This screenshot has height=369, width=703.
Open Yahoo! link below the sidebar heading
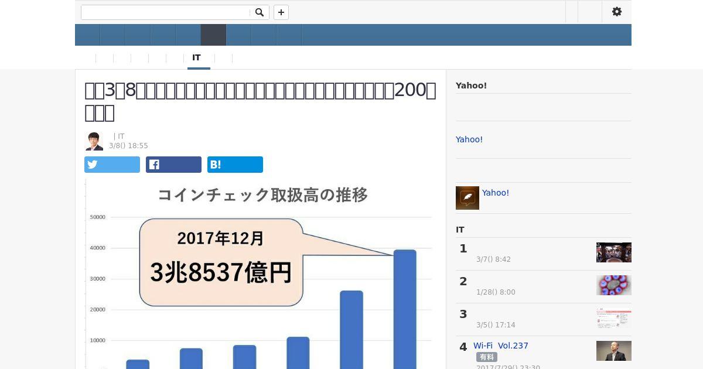469,139
